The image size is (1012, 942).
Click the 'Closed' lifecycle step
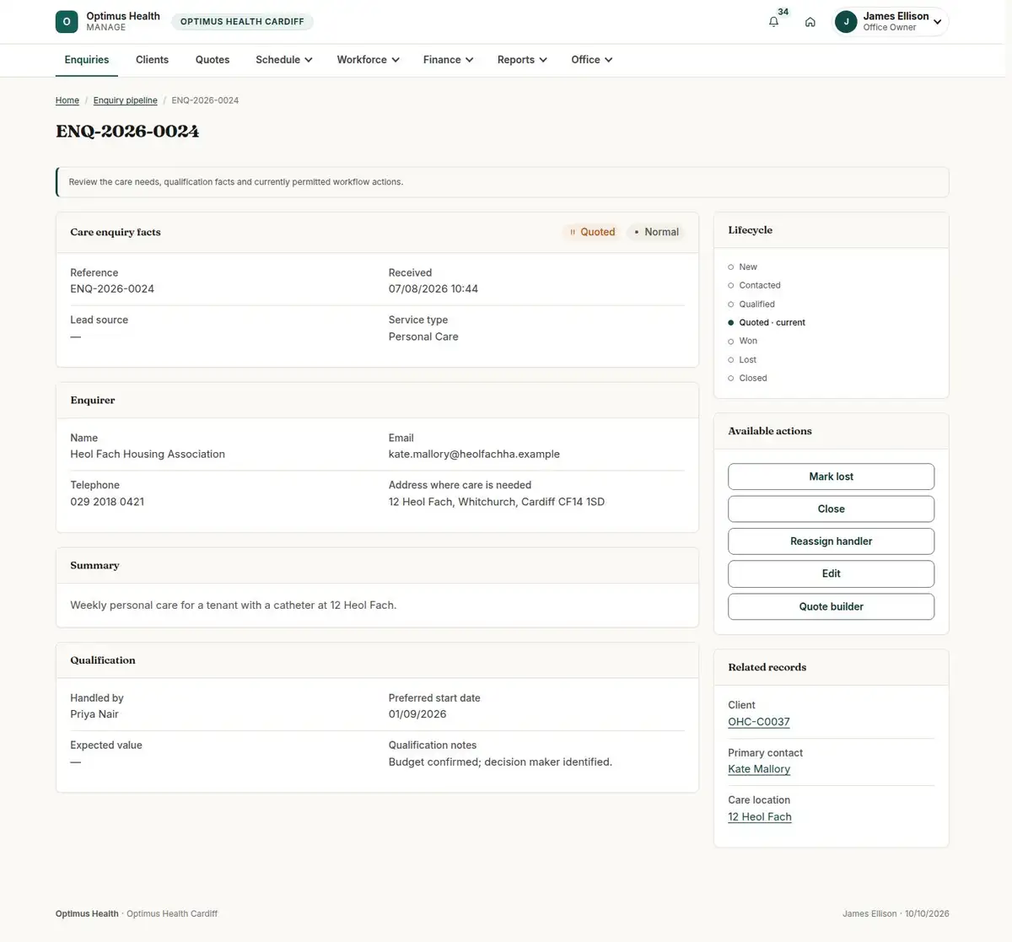(748, 378)
